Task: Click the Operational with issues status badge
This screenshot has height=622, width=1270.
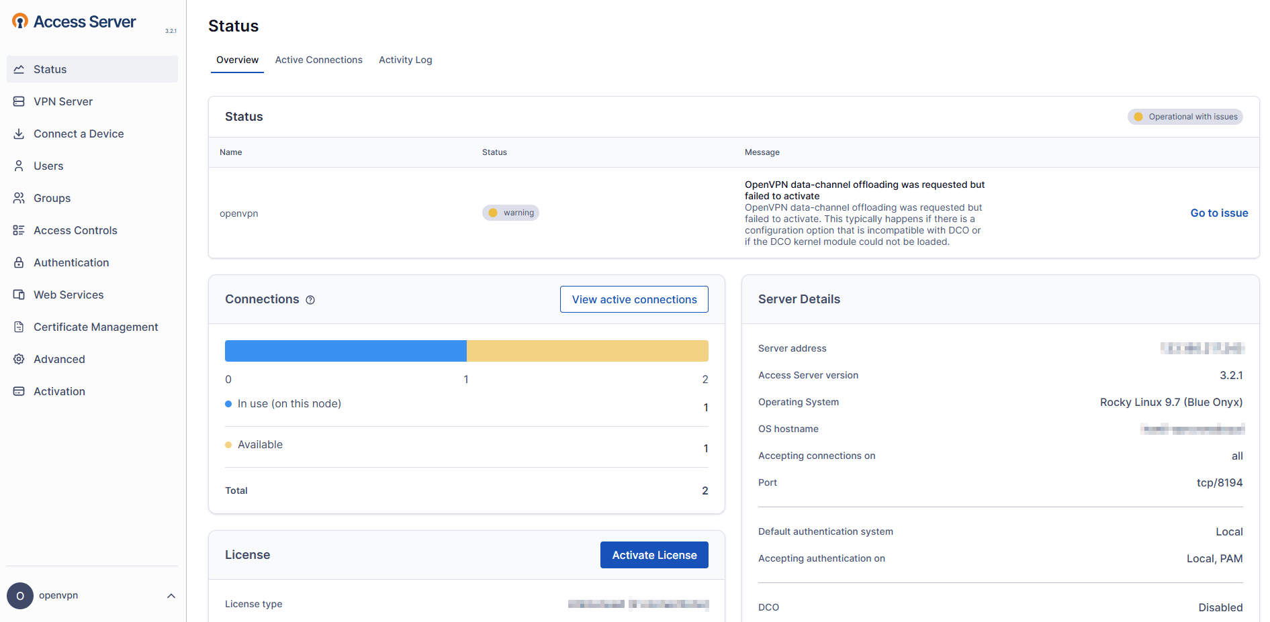Action: click(1185, 117)
